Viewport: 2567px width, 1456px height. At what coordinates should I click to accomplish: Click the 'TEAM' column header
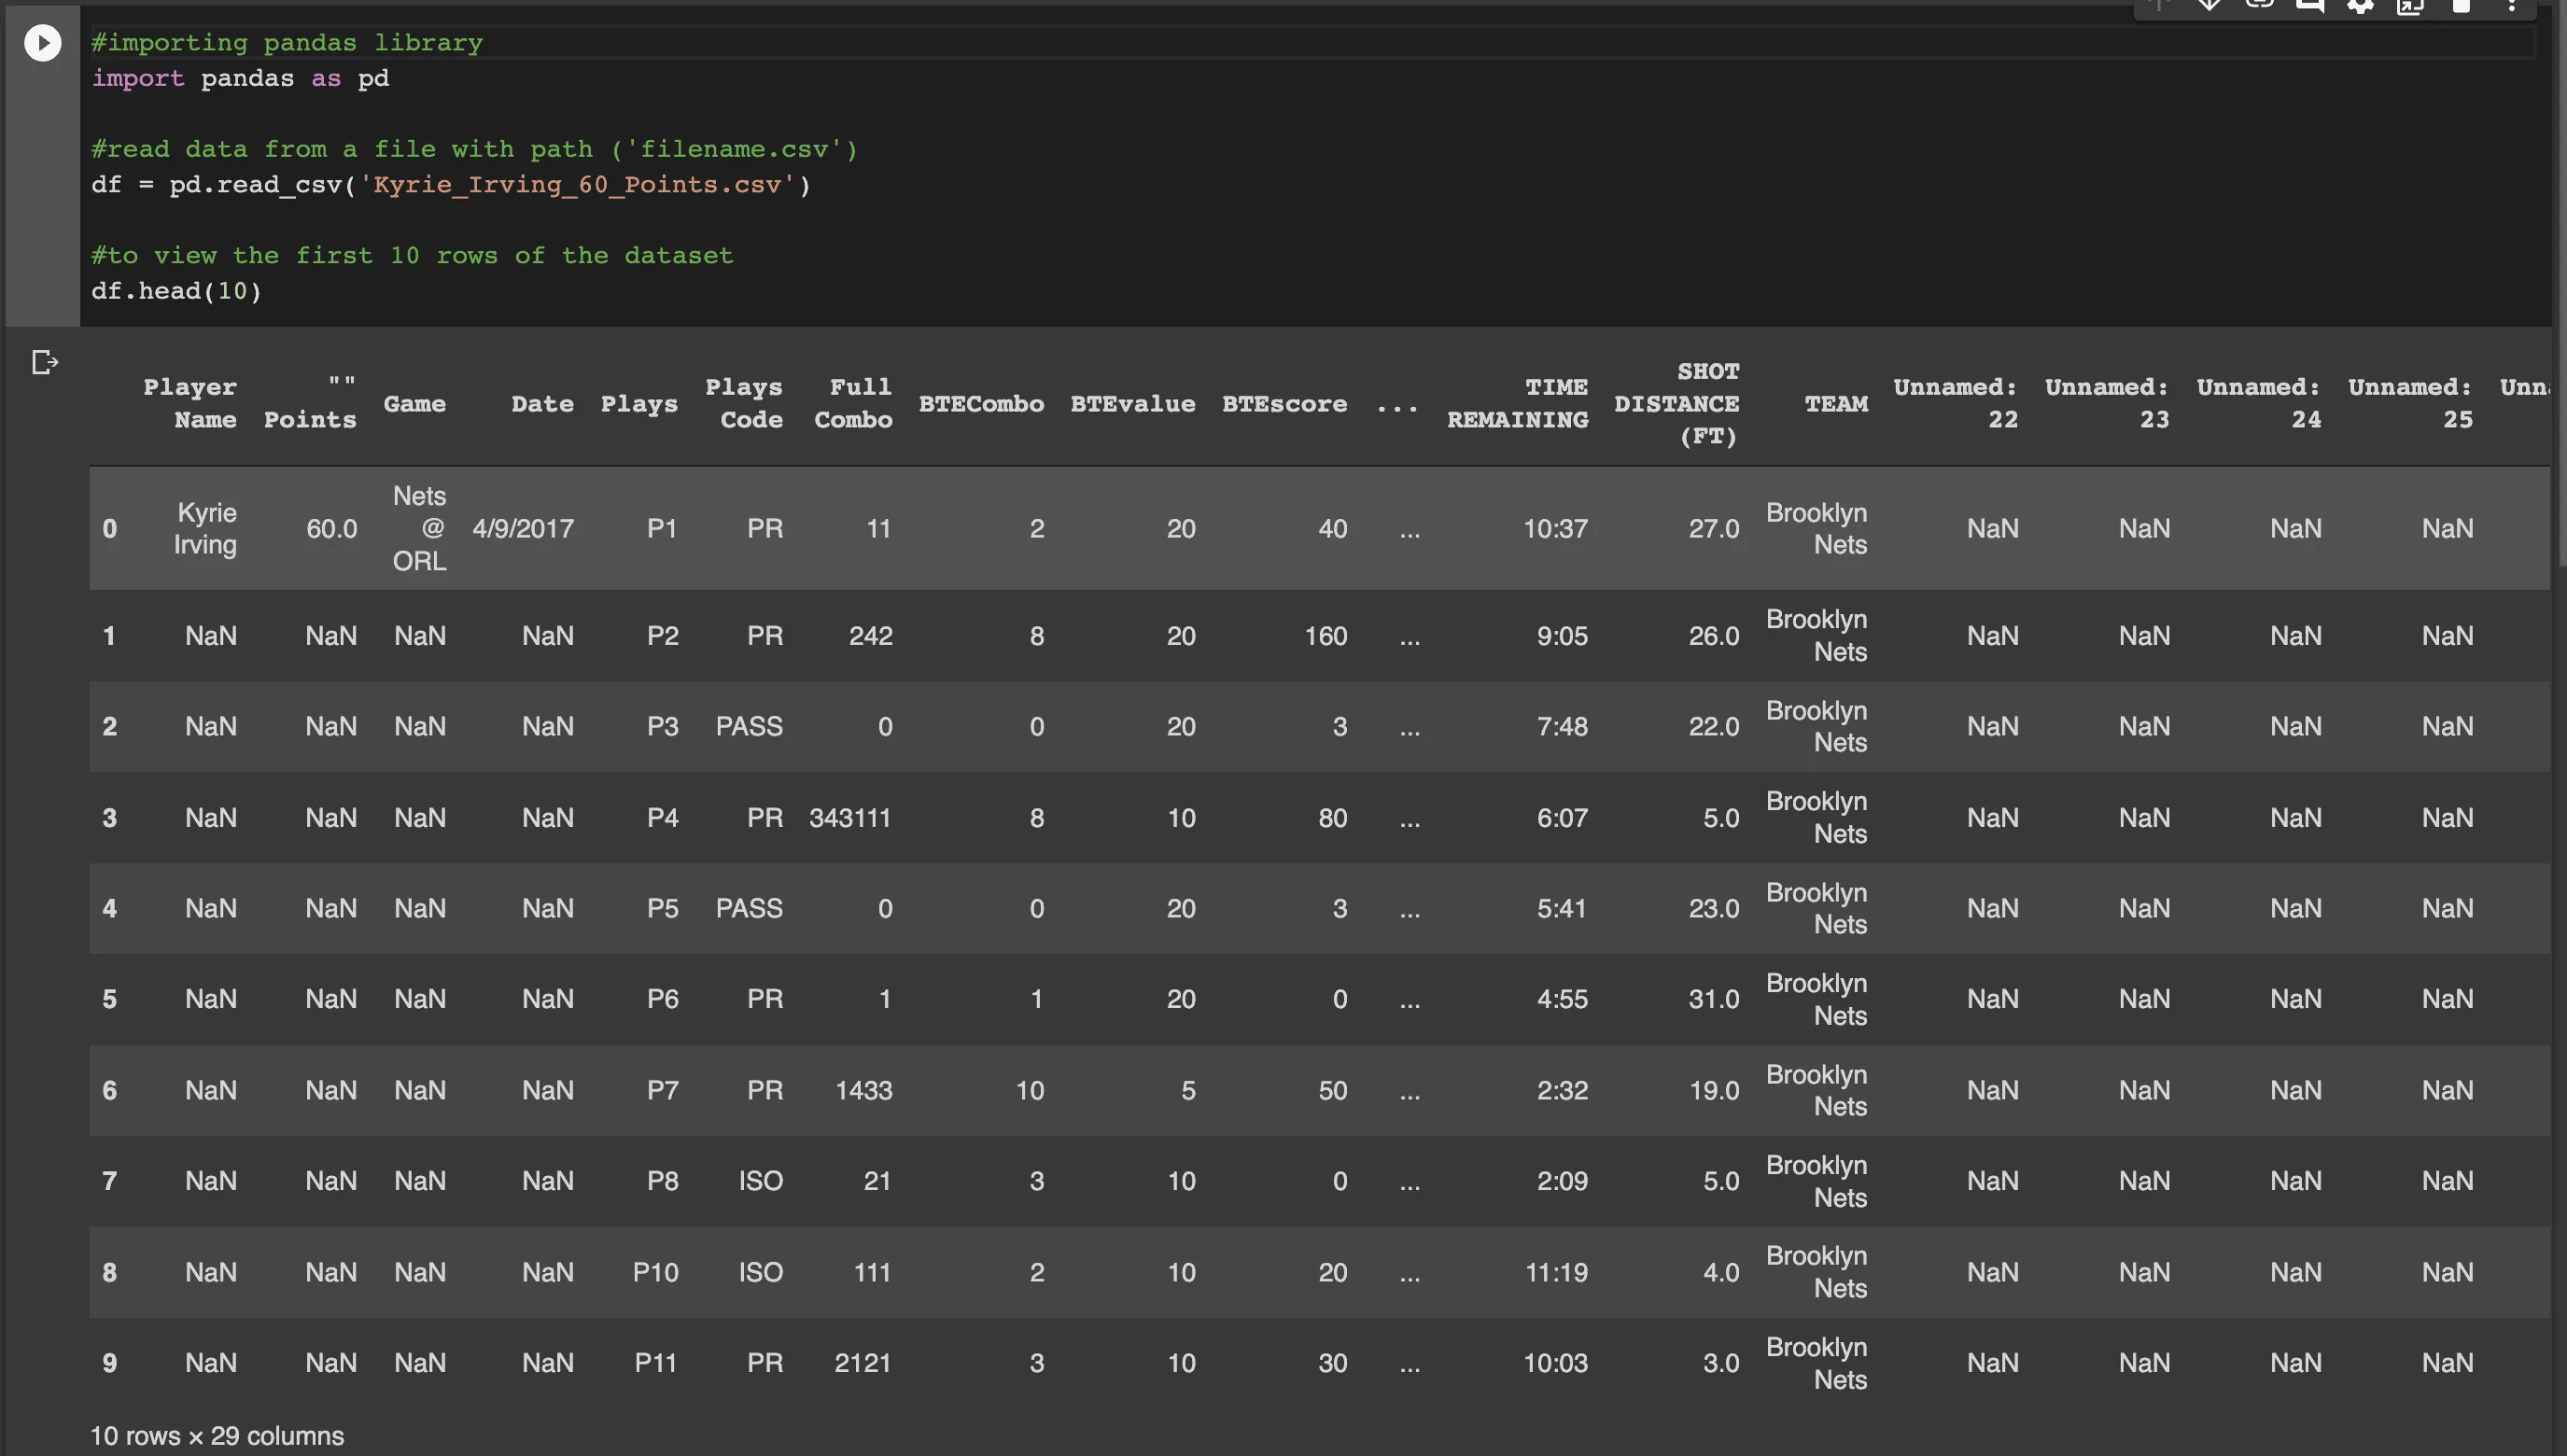coord(1836,404)
